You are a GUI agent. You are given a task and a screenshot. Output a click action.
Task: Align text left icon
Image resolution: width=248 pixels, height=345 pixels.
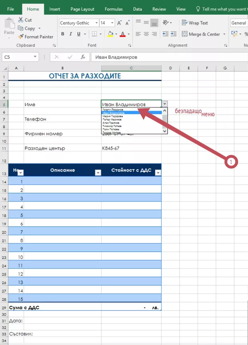[x=138, y=34]
